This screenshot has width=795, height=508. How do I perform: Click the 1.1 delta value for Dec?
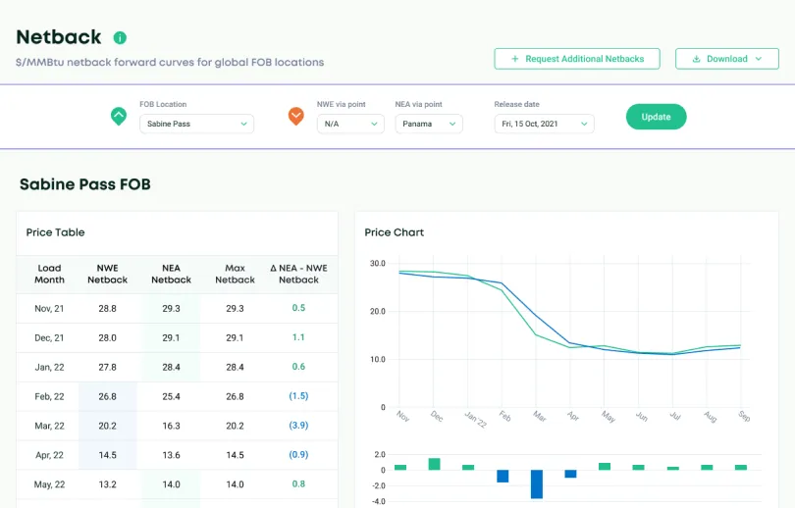click(298, 337)
